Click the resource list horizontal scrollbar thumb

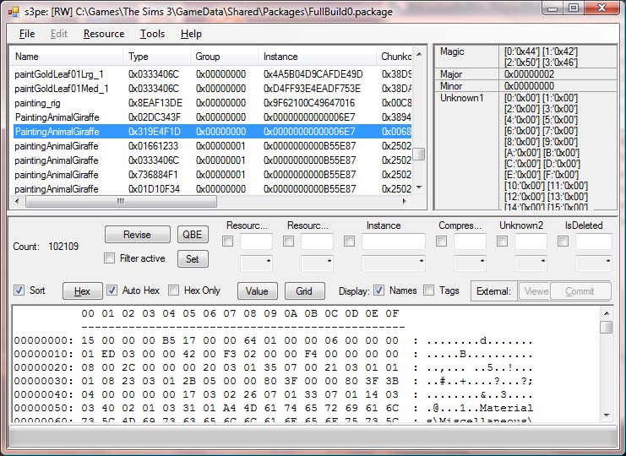tap(122, 202)
